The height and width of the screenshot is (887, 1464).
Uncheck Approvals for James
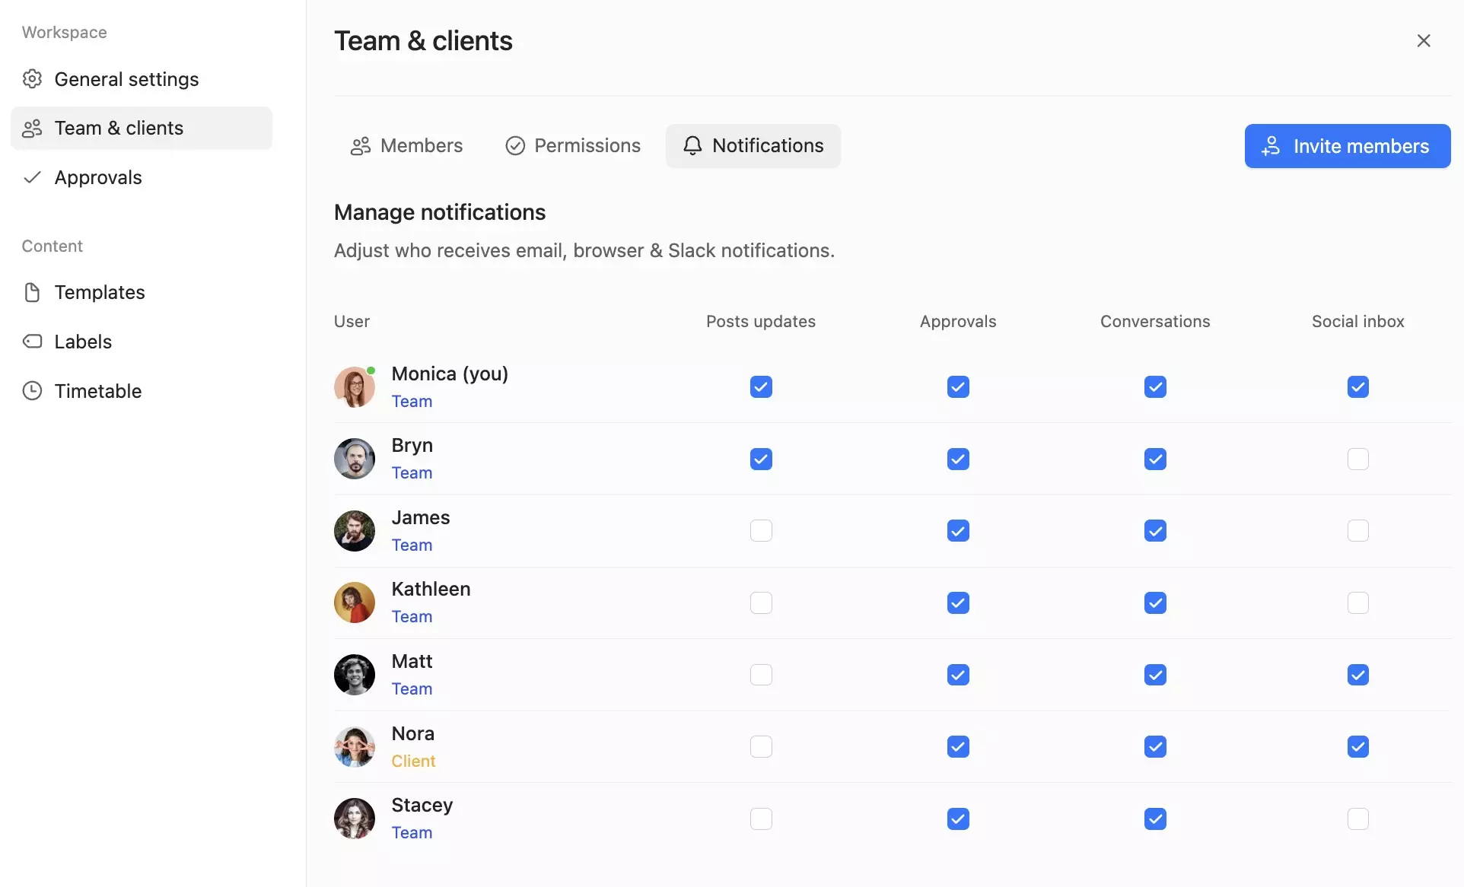point(958,531)
